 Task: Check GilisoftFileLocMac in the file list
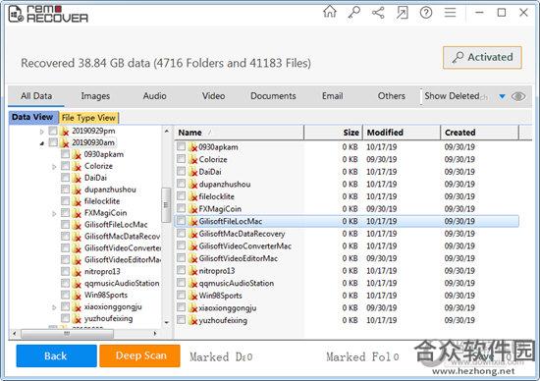point(182,221)
